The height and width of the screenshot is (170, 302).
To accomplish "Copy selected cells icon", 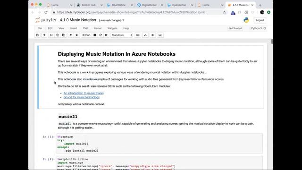I will coord(58,35).
